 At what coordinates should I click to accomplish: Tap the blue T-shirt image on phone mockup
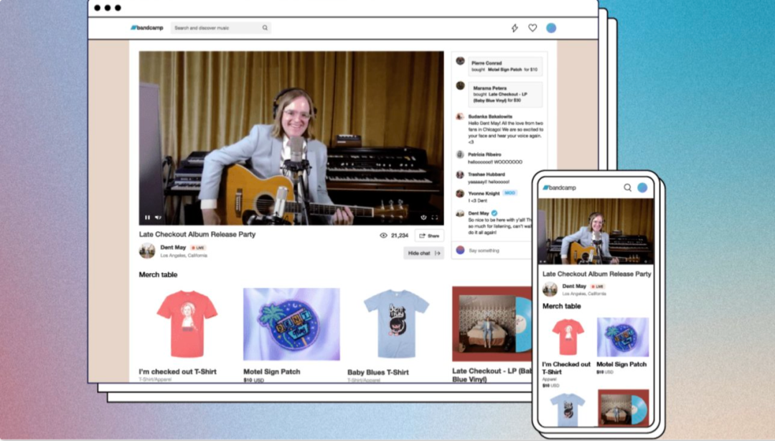(568, 409)
